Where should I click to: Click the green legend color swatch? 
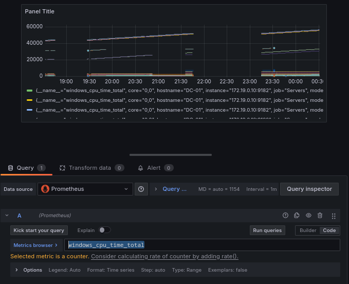point(29,91)
